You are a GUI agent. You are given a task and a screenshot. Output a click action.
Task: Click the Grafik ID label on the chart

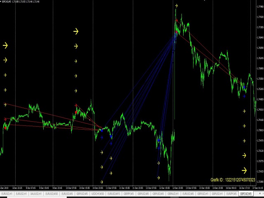(x=233, y=180)
